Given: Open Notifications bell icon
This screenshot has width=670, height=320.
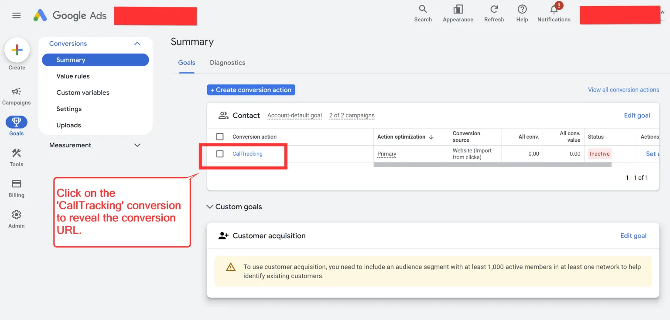Looking at the screenshot, I should pyautogui.click(x=554, y=14).
